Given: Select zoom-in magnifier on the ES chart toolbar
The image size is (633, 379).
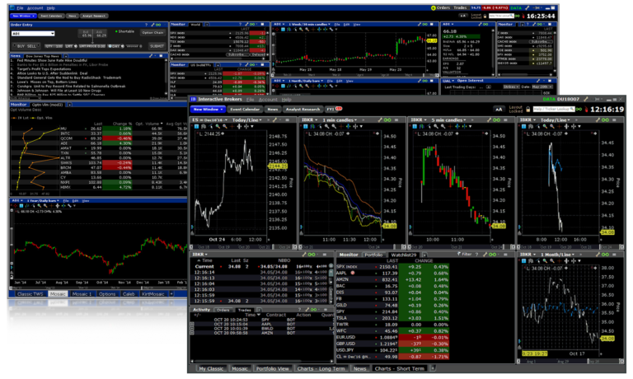Looking at the screenshot, I should coord(218,126).
